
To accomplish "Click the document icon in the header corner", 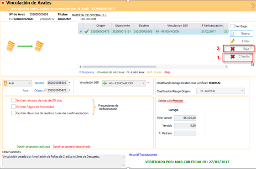I will point(252,5).
